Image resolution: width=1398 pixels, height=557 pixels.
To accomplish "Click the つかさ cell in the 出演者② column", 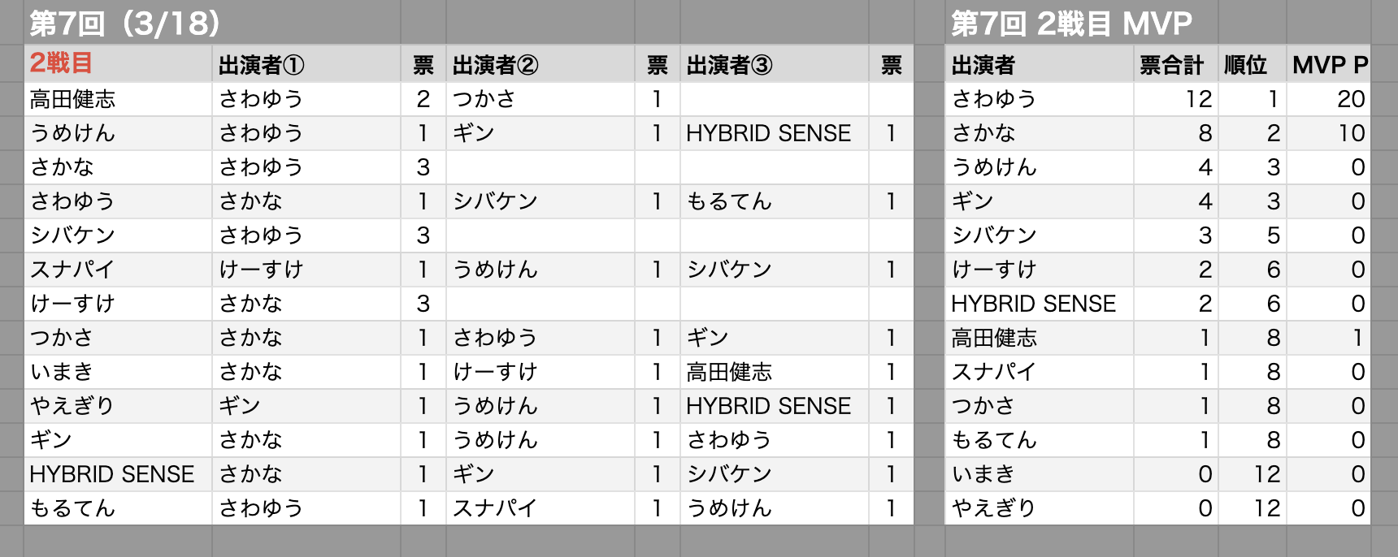I will coord(541,99).
